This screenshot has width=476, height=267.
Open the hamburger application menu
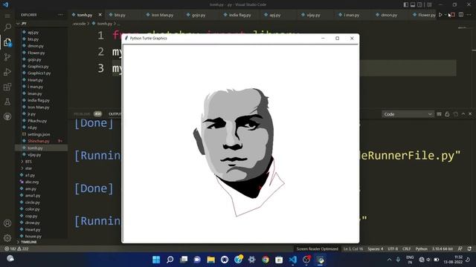[7, 16]
